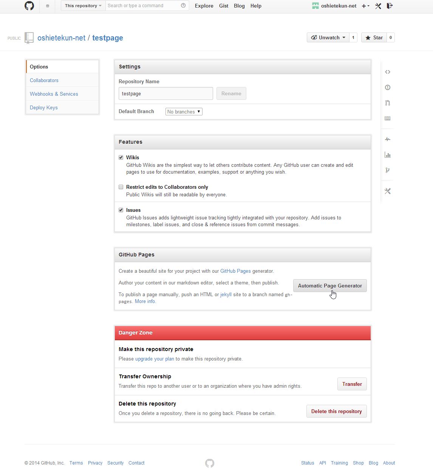The width and height of the screenshot is (433, 474).
Task: Follow the upgrade your plan link
Action: pyautogui.click(x=155, y=359)
